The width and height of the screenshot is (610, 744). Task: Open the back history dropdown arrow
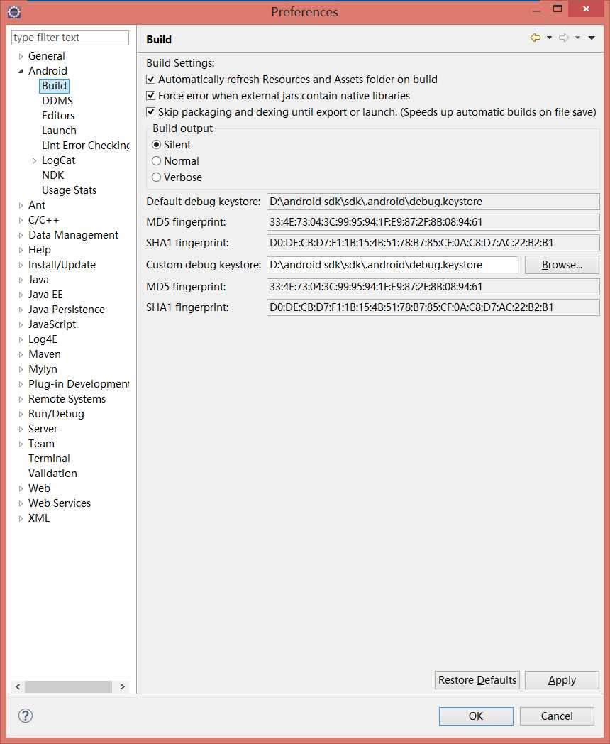tap(549, 38)
